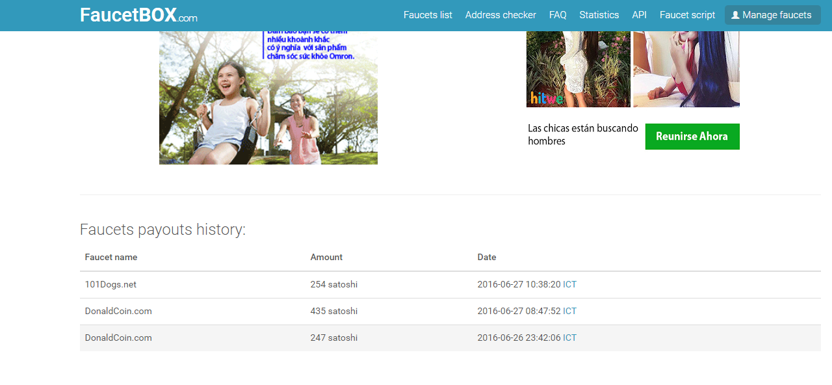The width and height of the screenshot is (832, 385).
Task: Open the girl on swing advertisement image
Action: (x=268, y=98)
